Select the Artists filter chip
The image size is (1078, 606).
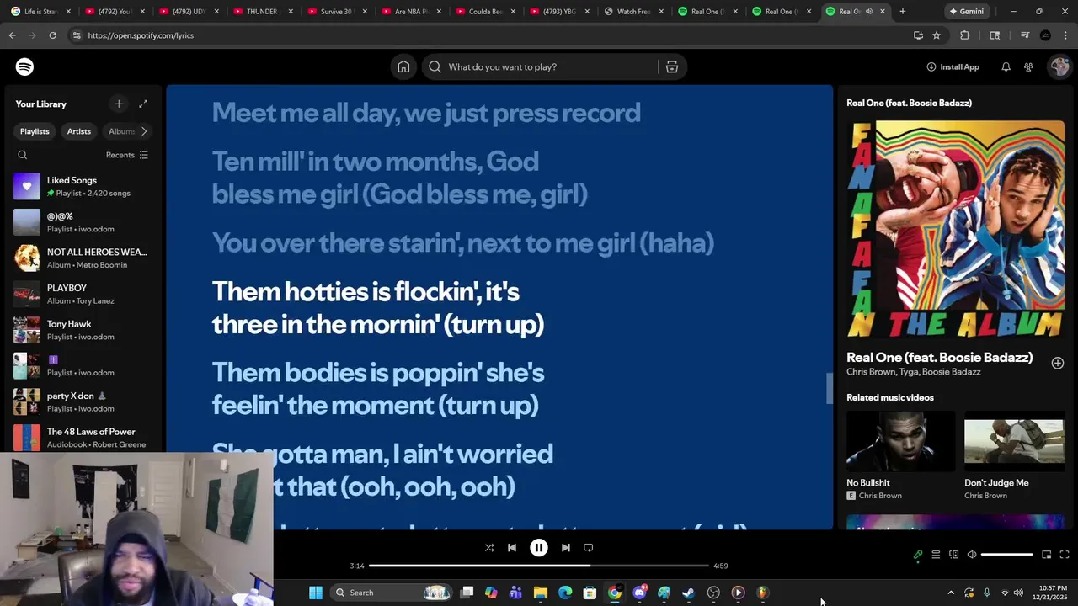(79, 131)
